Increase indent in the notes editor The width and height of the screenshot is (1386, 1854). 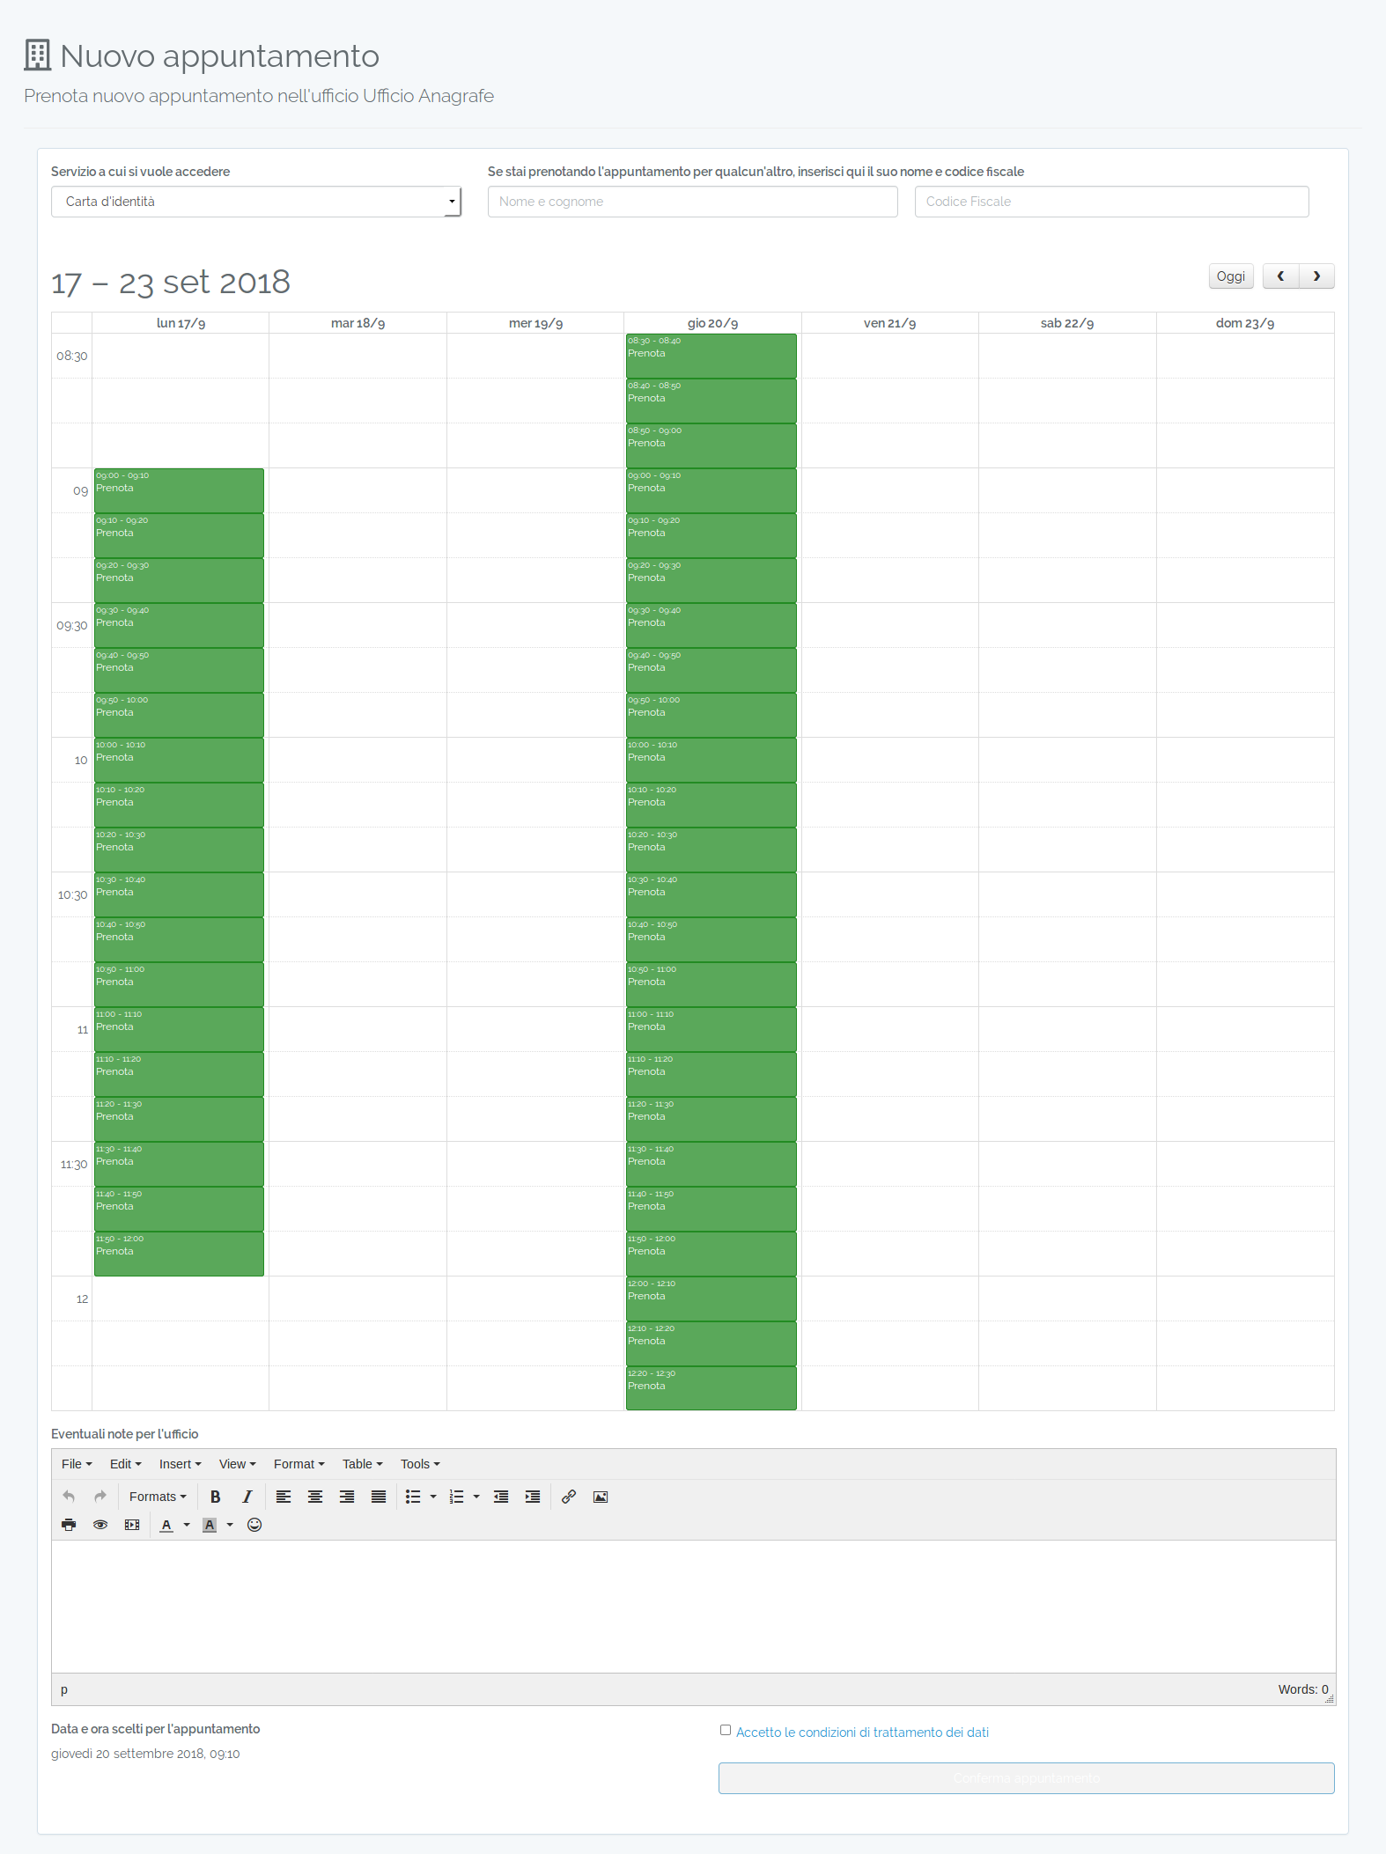pyautogui.click(x=533, y=1497)
